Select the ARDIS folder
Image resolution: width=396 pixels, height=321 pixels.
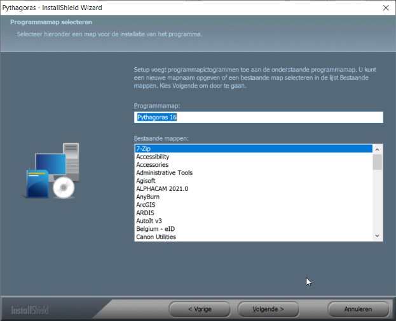tap(254, 213)
